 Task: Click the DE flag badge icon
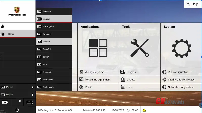[x=39, y=11]
